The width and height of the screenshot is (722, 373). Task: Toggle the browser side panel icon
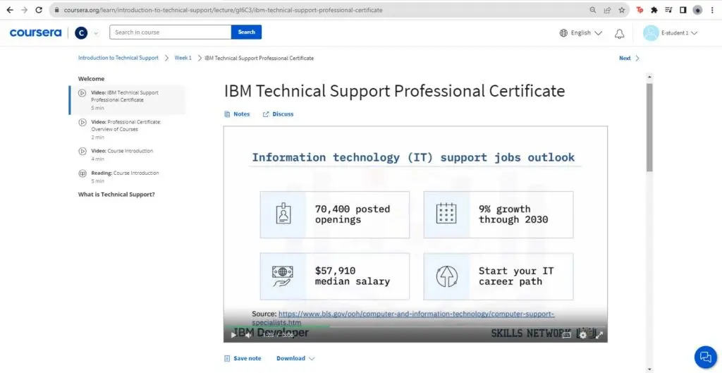[683, 10]
